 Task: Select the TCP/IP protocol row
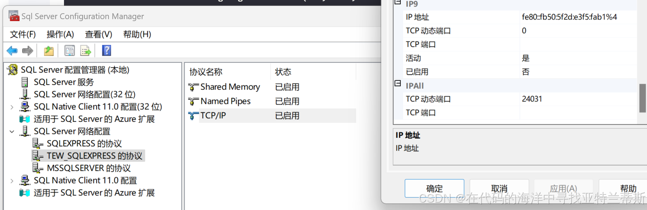(x=271, y=116)
